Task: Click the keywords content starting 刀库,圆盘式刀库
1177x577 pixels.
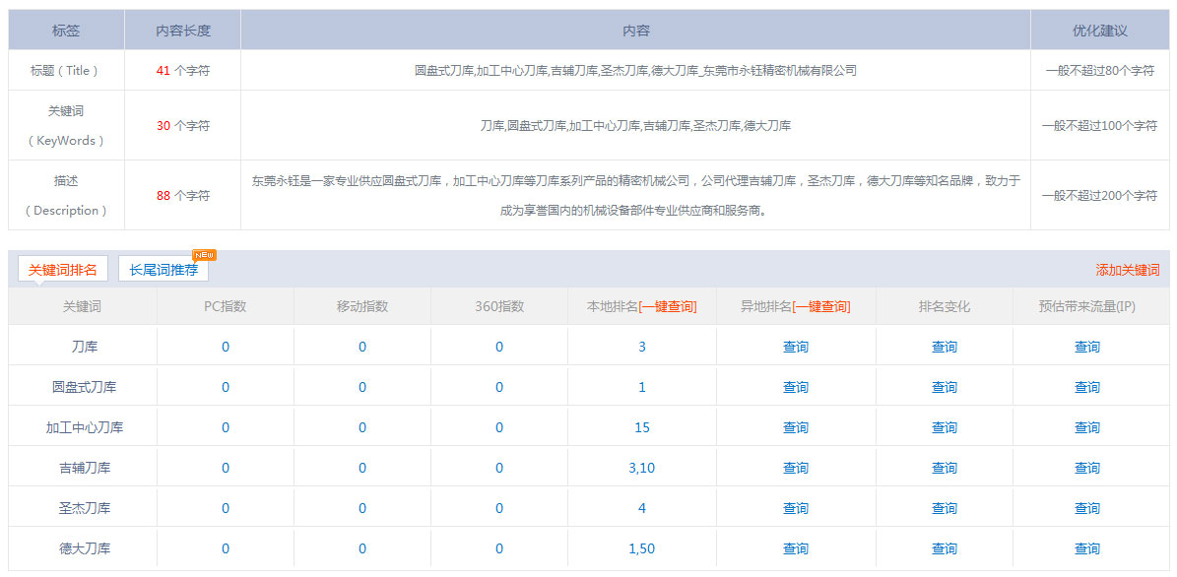Action: pyautogui.click(x=636, y=125)
